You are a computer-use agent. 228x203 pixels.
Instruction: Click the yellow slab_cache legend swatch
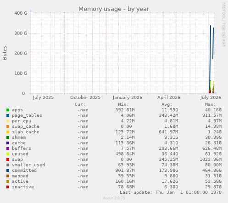[x=8, y=132]
